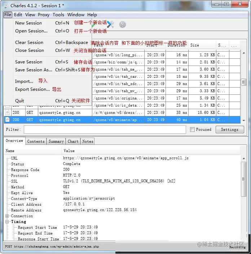Sort by the Size column header
Viewport: 251px width, 254px height.
point(202,45)
